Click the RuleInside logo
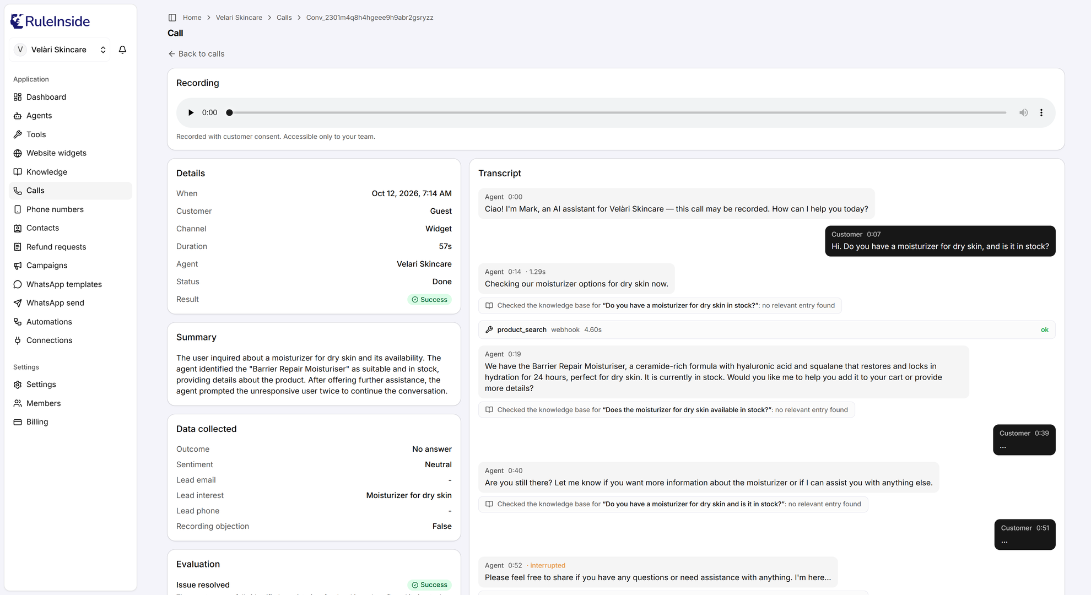This screenshot has width=1091, height=595. [50, 21]
